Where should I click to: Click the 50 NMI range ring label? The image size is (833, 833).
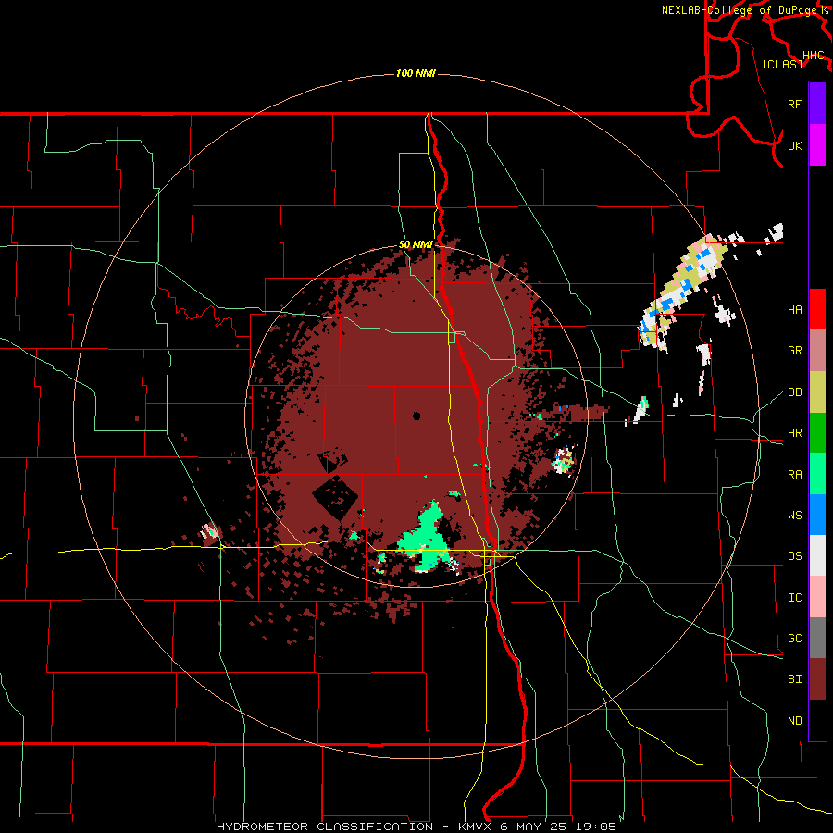[416, 245]
